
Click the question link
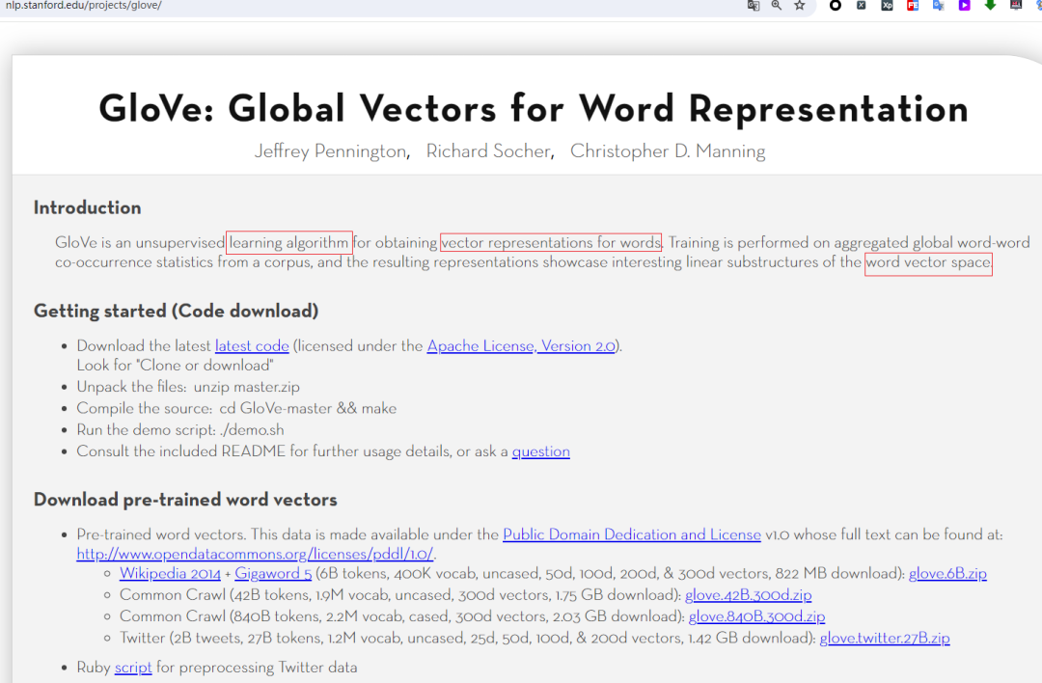tap(541, 451)
